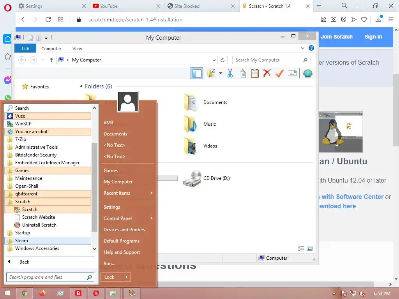Switch to the Site Blocked tab
The image size is (399, 299).
(x=201, y=6)
